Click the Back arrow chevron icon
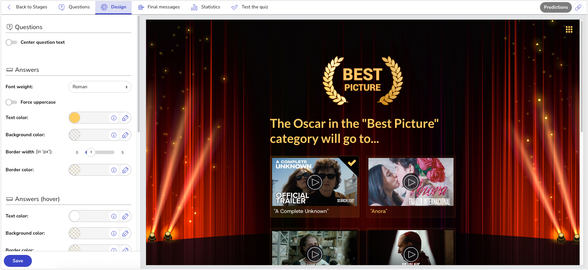The image size is (588, 270). (x=9, y=7)
